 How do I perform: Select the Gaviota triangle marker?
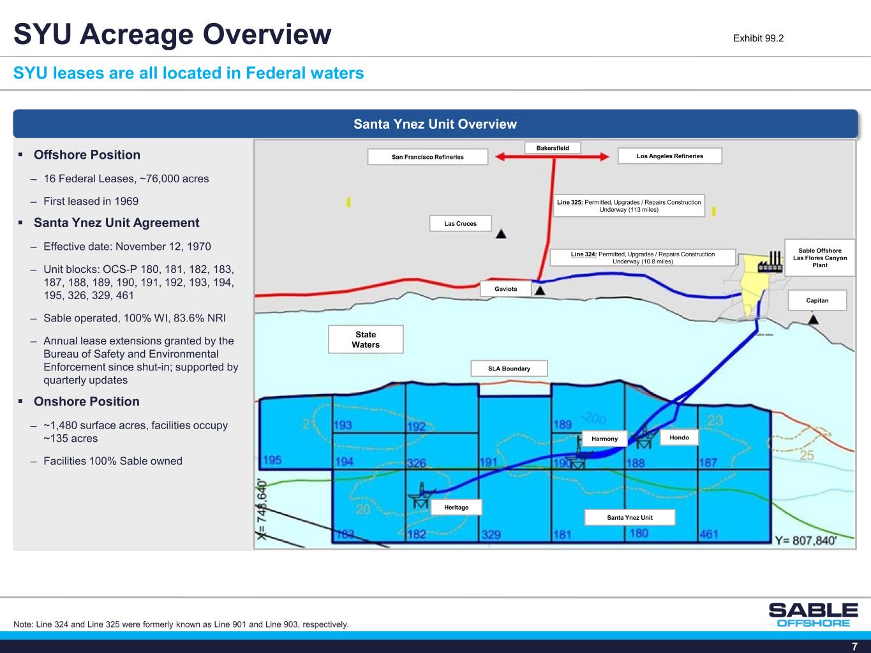tap(540, 291)
